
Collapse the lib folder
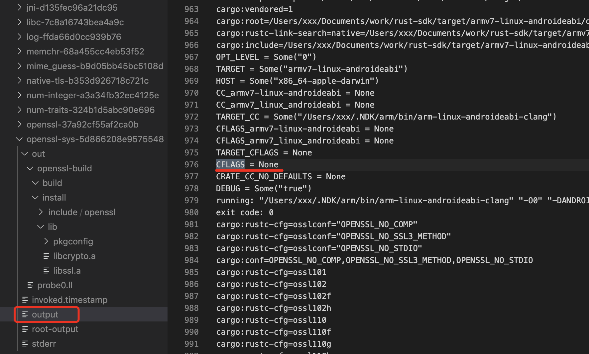click(x=40, y=226)
